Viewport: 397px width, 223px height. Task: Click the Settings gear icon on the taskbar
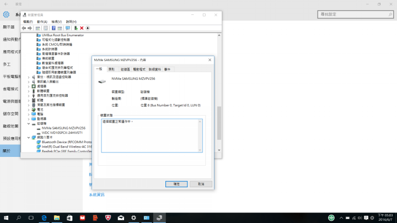click(133, 217)
